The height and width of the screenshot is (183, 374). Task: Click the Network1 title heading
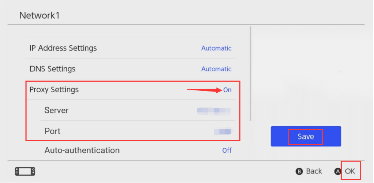39,16
